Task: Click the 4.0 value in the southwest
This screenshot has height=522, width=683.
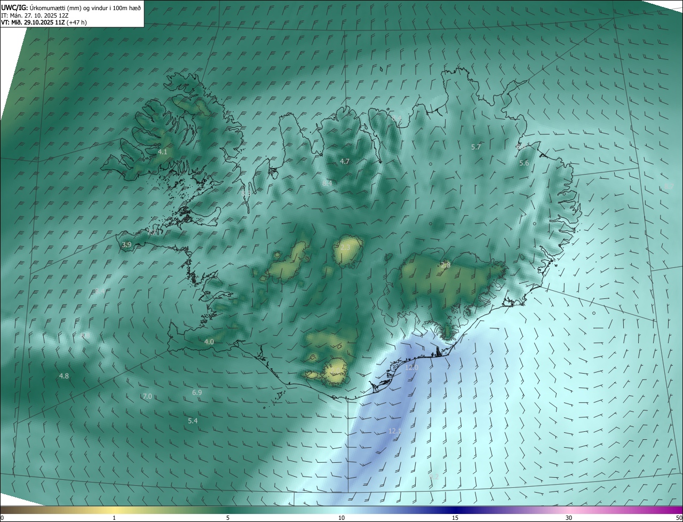Action: (x=209, y=342)
